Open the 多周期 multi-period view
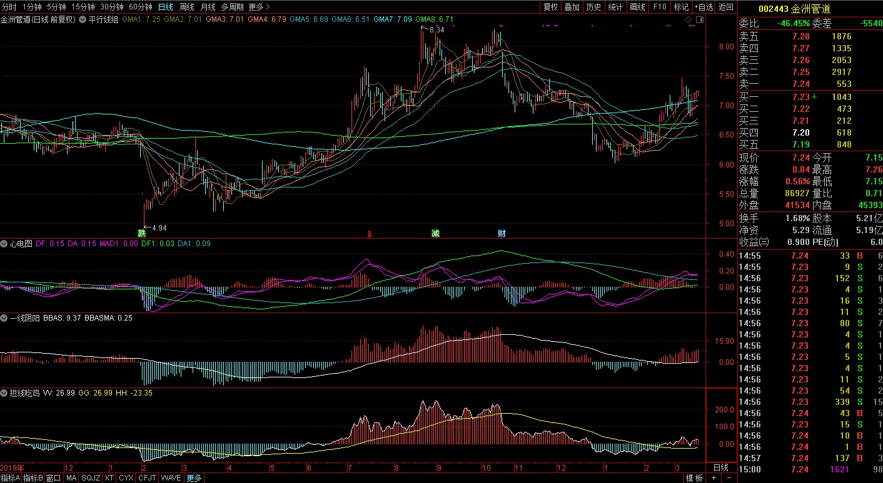Image resolution: width=883 pixels, height=483 pixels. click(x=232, y=7)
